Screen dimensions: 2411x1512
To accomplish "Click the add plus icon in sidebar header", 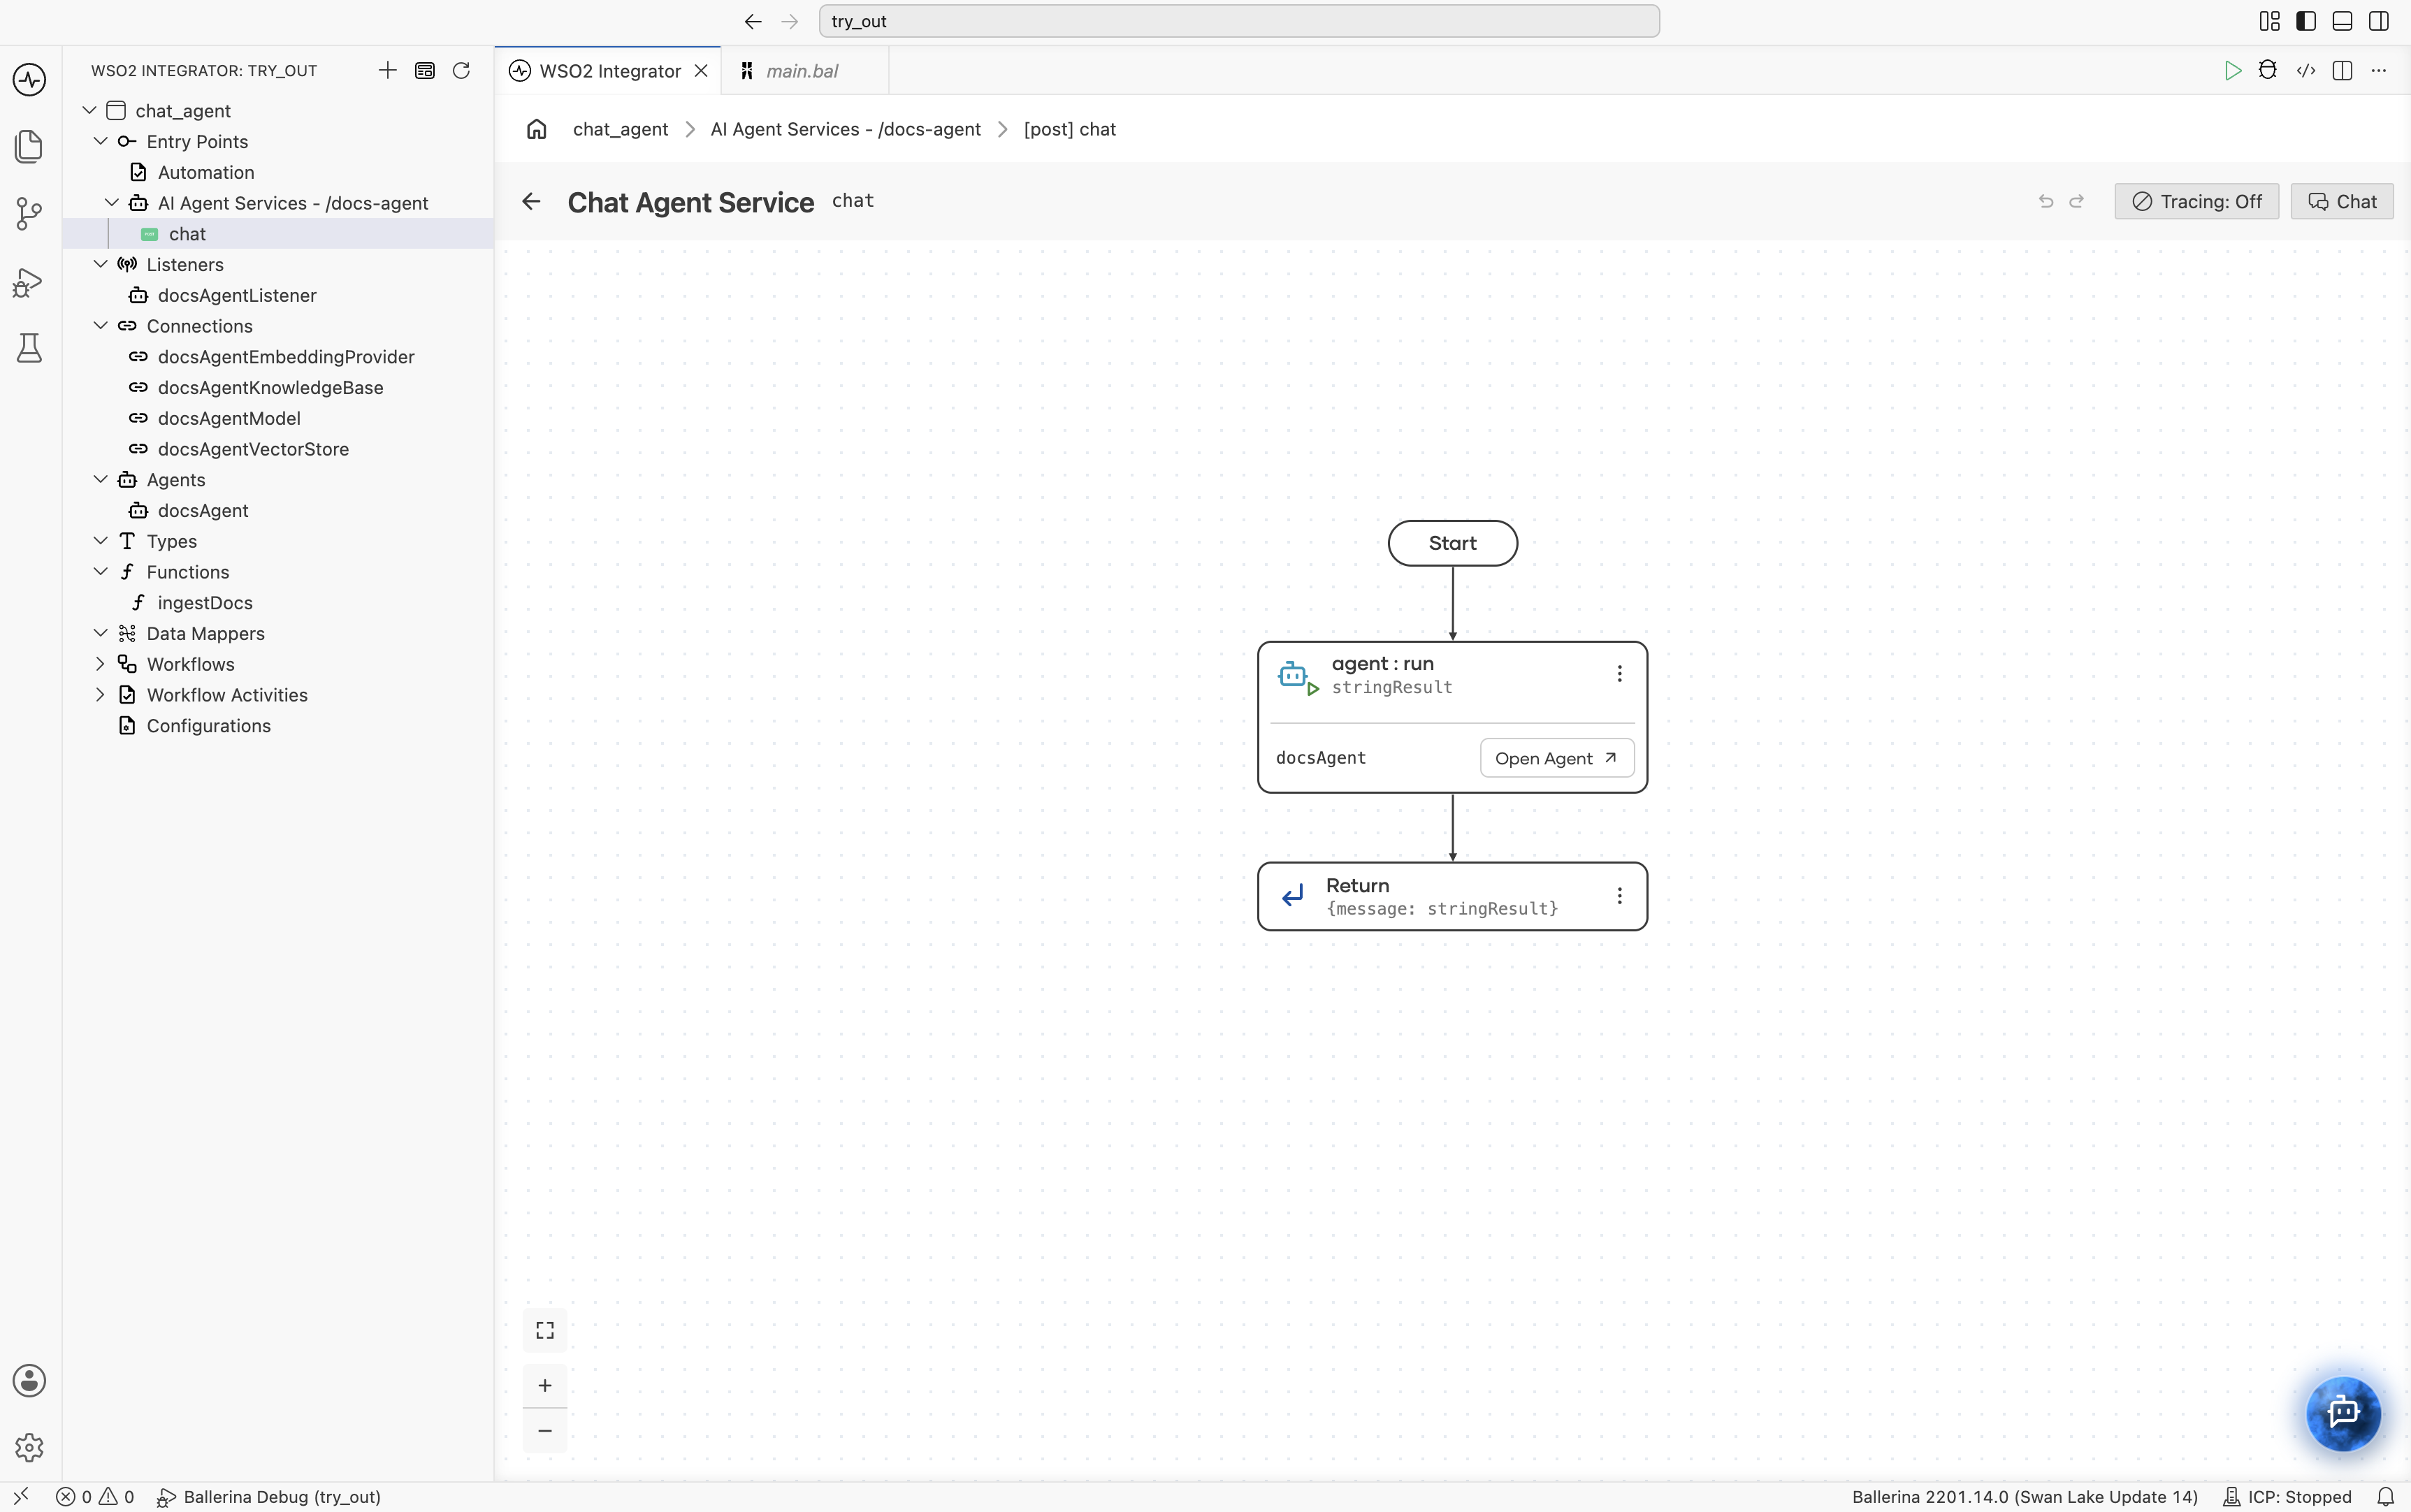I will 388,70.
